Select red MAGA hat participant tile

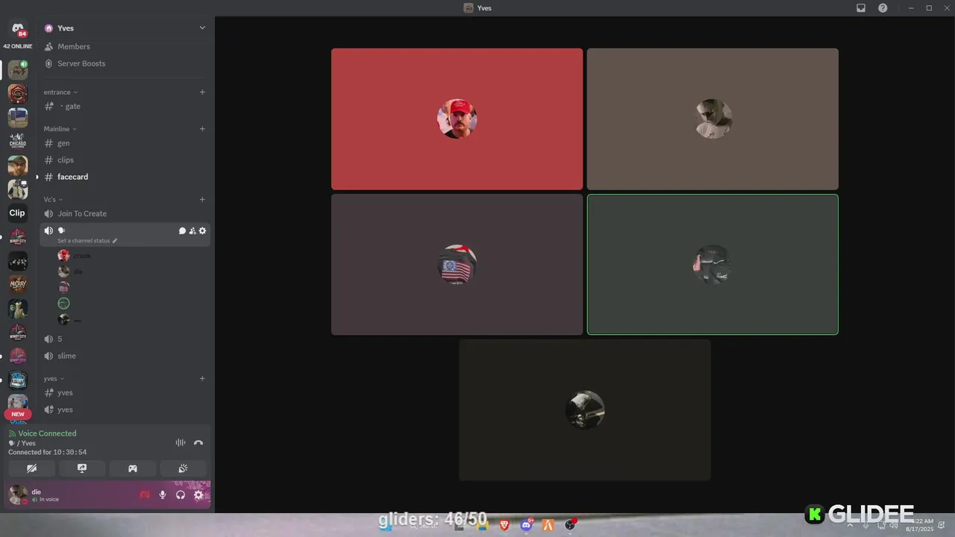457,119
